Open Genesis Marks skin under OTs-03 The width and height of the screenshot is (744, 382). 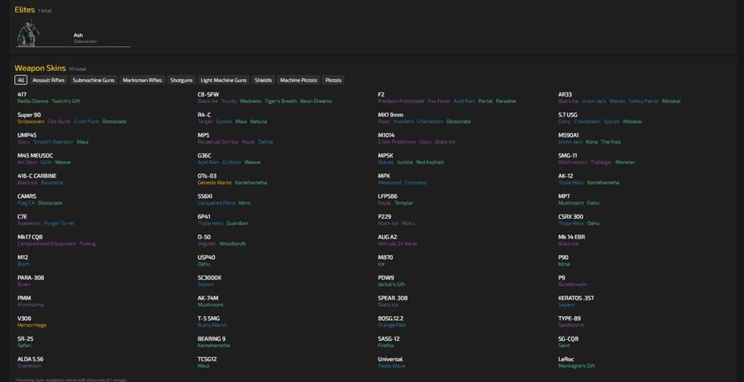pos(214,182)
